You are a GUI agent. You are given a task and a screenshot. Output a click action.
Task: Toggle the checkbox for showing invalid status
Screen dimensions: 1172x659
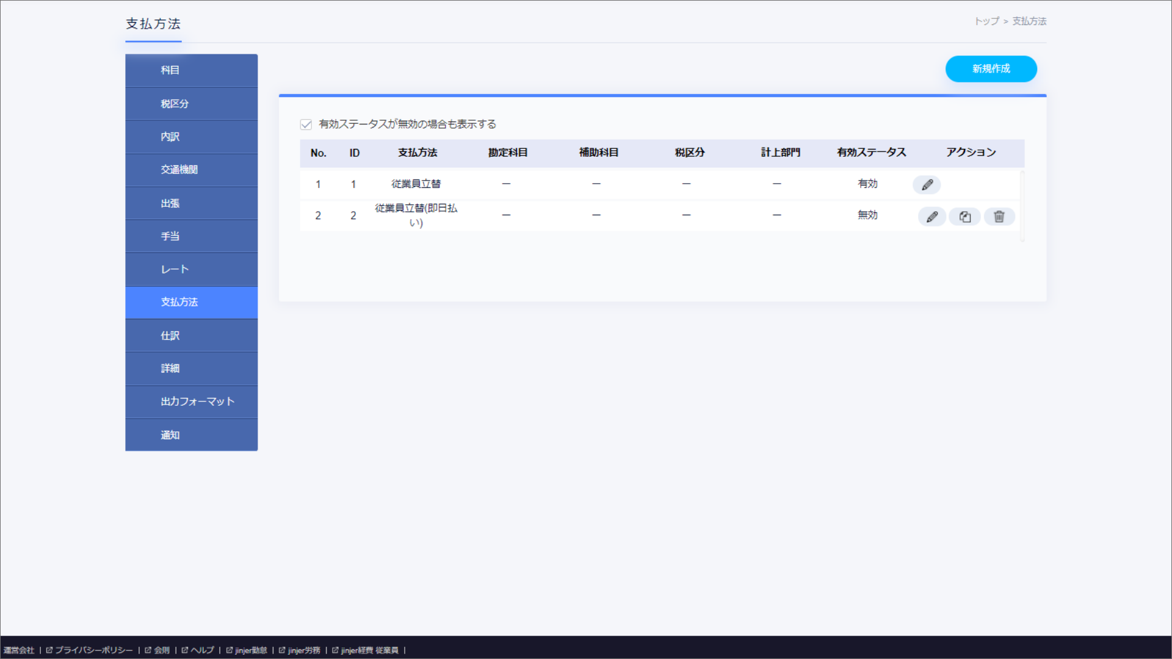306,124
